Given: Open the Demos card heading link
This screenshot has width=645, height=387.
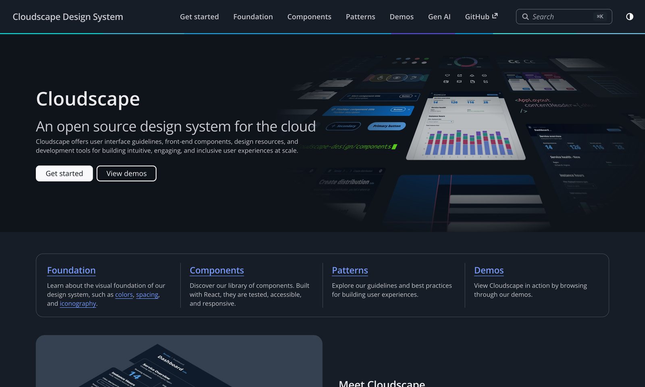Looking at the screenshot, I should click(489, 270).
